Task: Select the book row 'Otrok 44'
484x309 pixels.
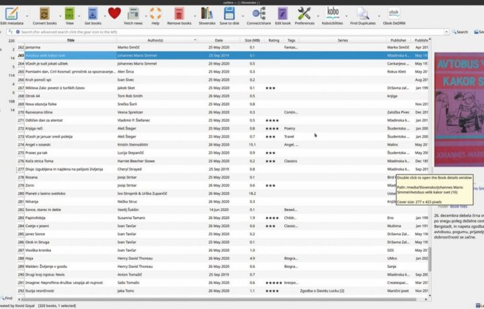Action: 223,96
